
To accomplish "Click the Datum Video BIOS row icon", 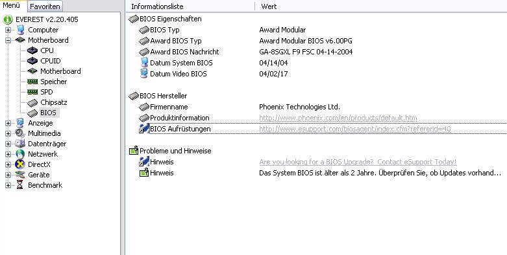I will 144,74.
